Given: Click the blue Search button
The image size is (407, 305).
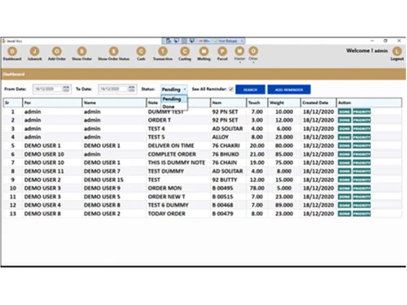Looking at the screenshot, I should [250, 89].
